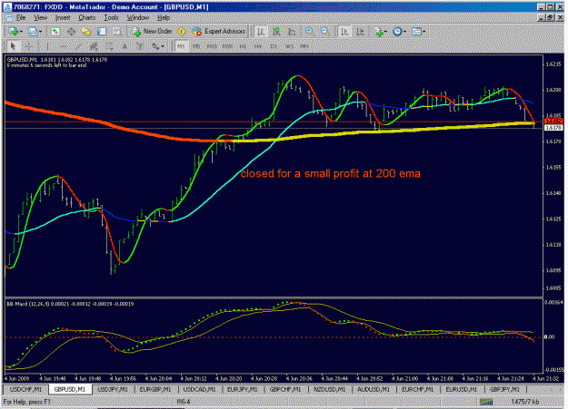Select the crosshair tool

(x=29, y=46)
